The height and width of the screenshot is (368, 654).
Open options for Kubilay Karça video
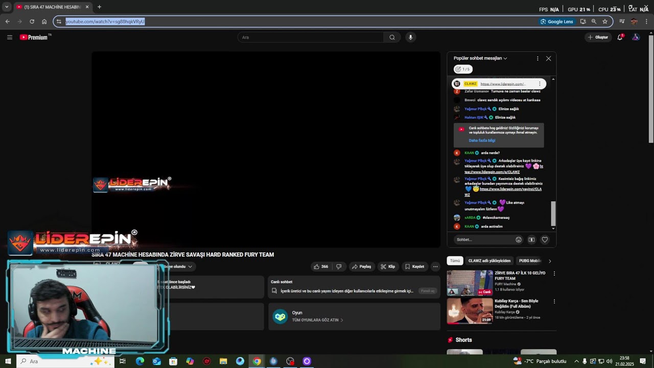pyautogui.click(x=554, y=302)
